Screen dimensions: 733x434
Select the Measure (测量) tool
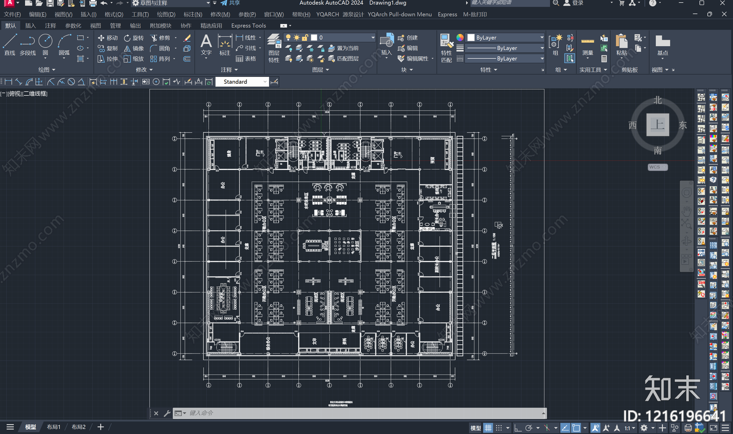(588, 47)
